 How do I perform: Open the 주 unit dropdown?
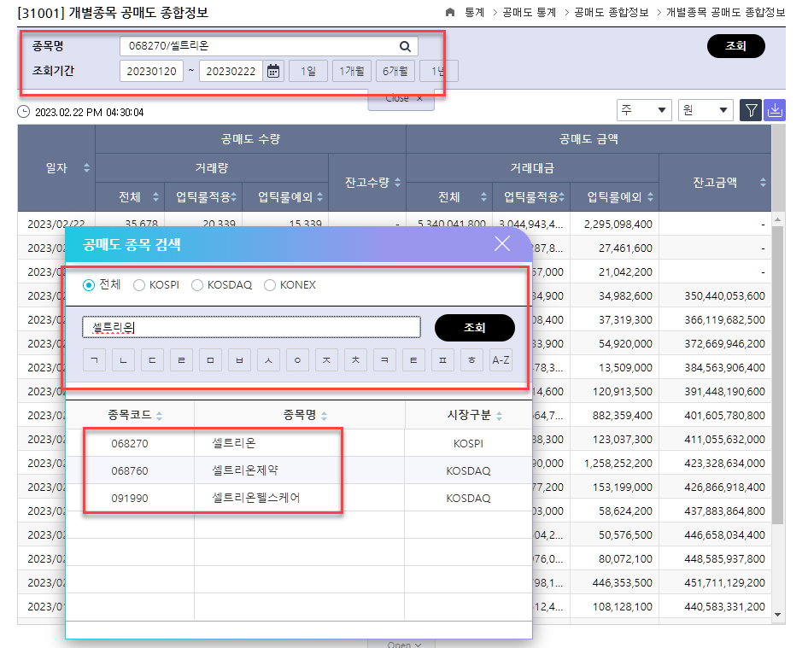point(644,111)
